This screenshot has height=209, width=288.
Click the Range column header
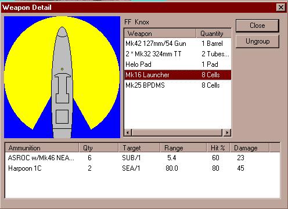[183, 148]
